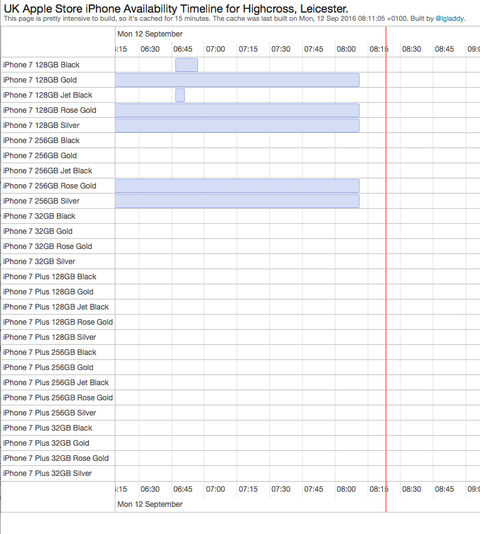480x534 pixels.
Task: Select iPhone 7 256GB Silver availability bar
Action: (237, 201)
